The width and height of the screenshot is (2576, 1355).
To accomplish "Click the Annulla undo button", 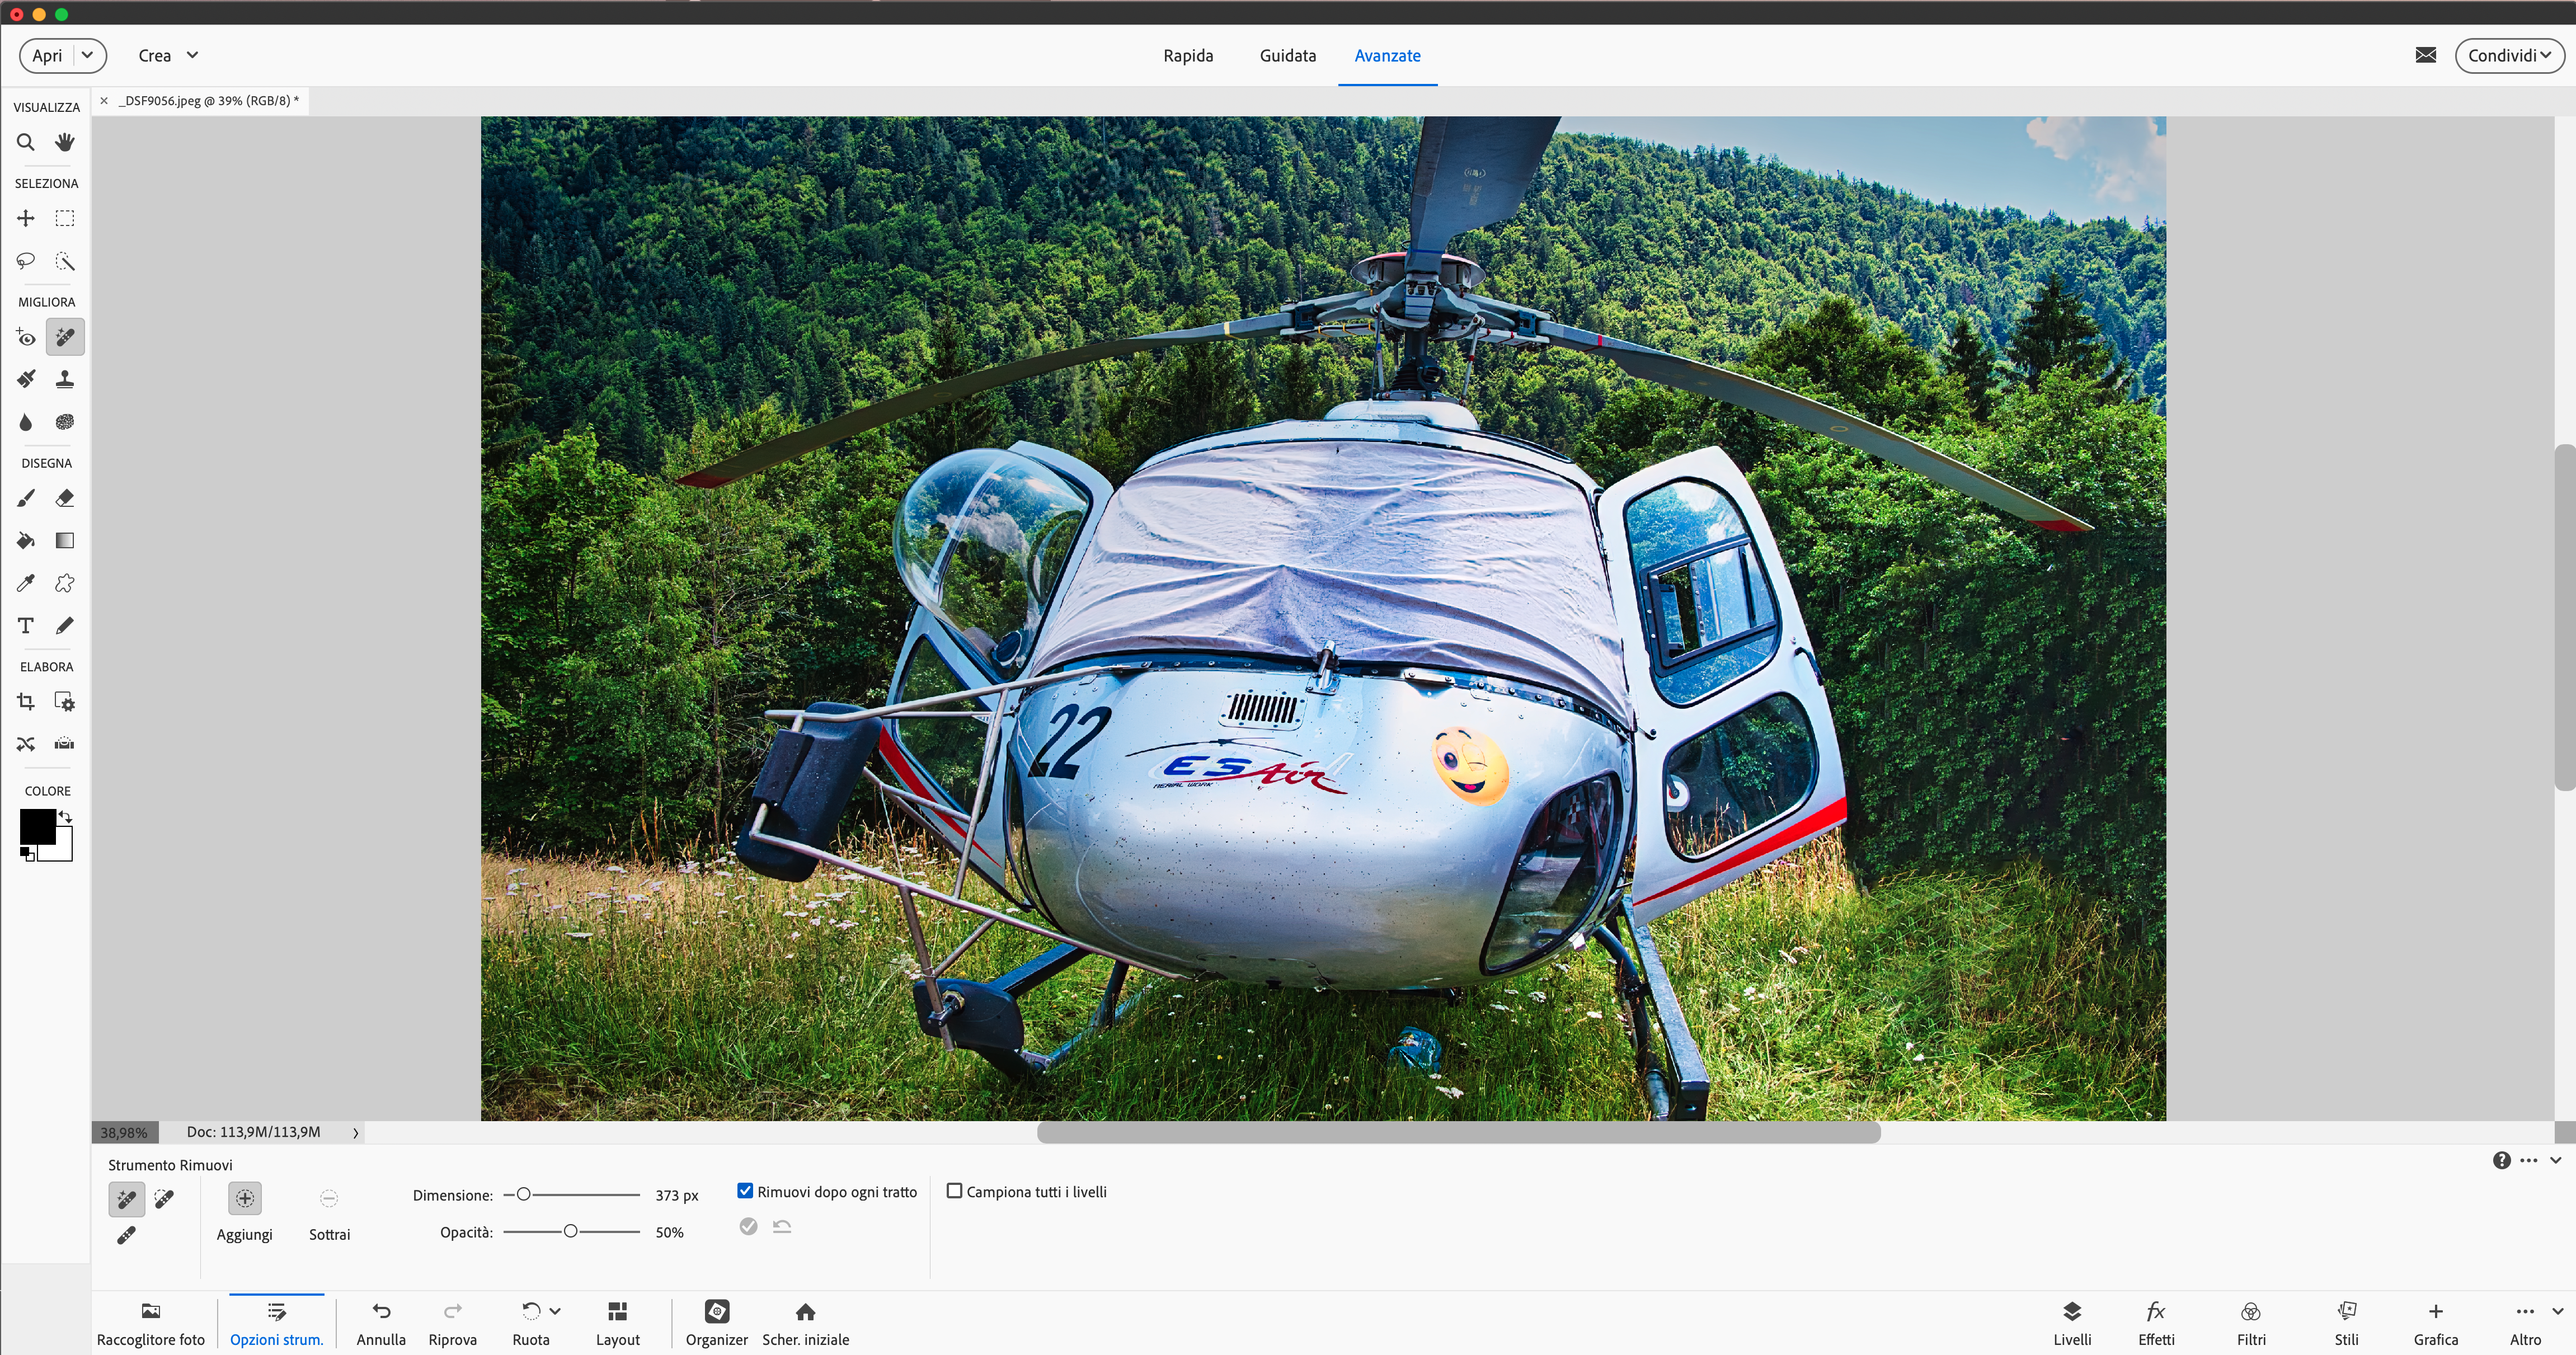I will [x=381, y=1322].
